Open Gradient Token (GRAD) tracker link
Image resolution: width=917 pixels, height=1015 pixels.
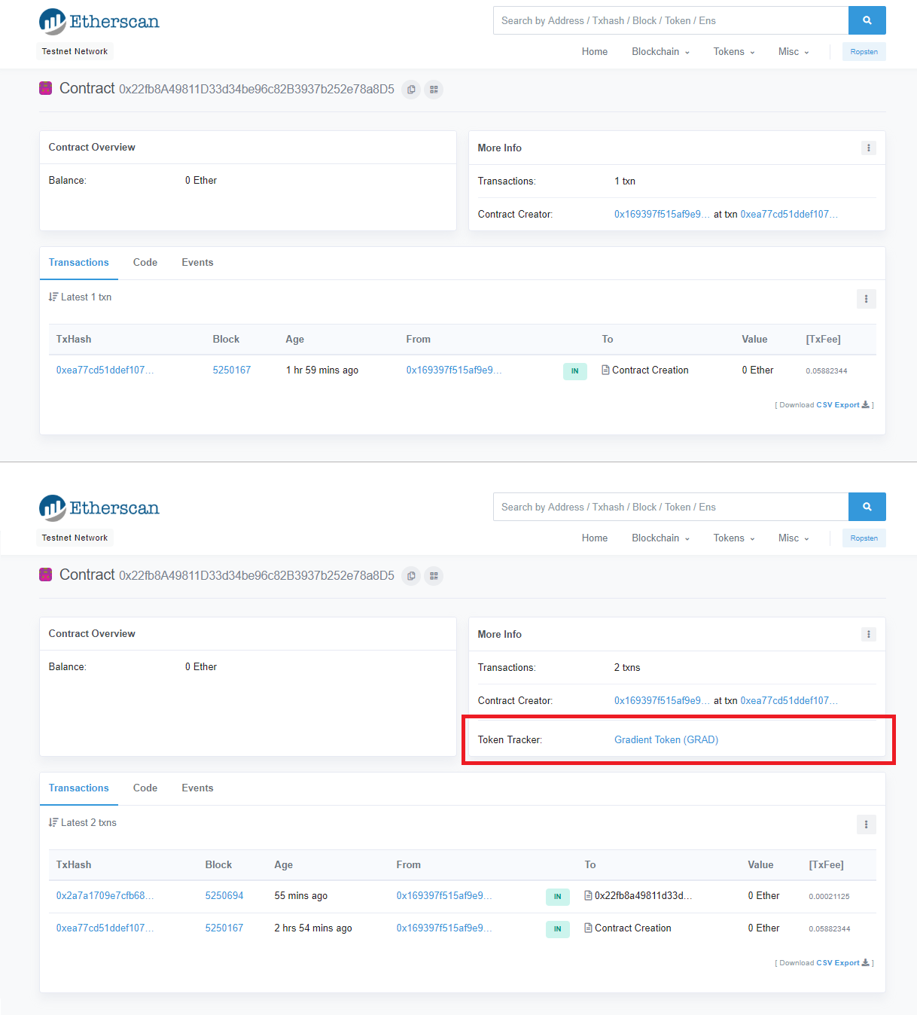tap(666, 739)
